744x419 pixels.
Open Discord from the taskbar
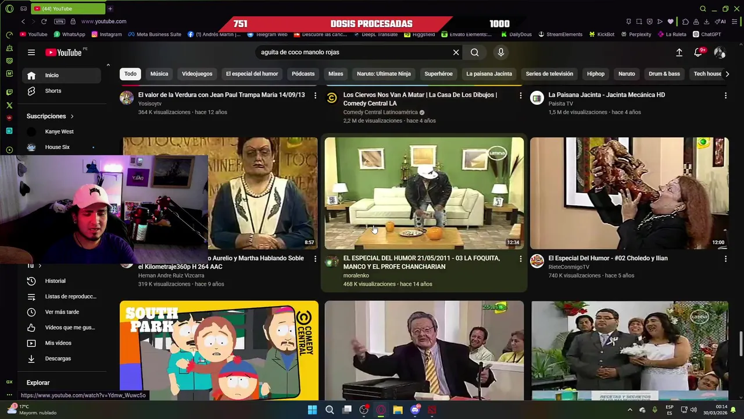(x=415, y=410)
